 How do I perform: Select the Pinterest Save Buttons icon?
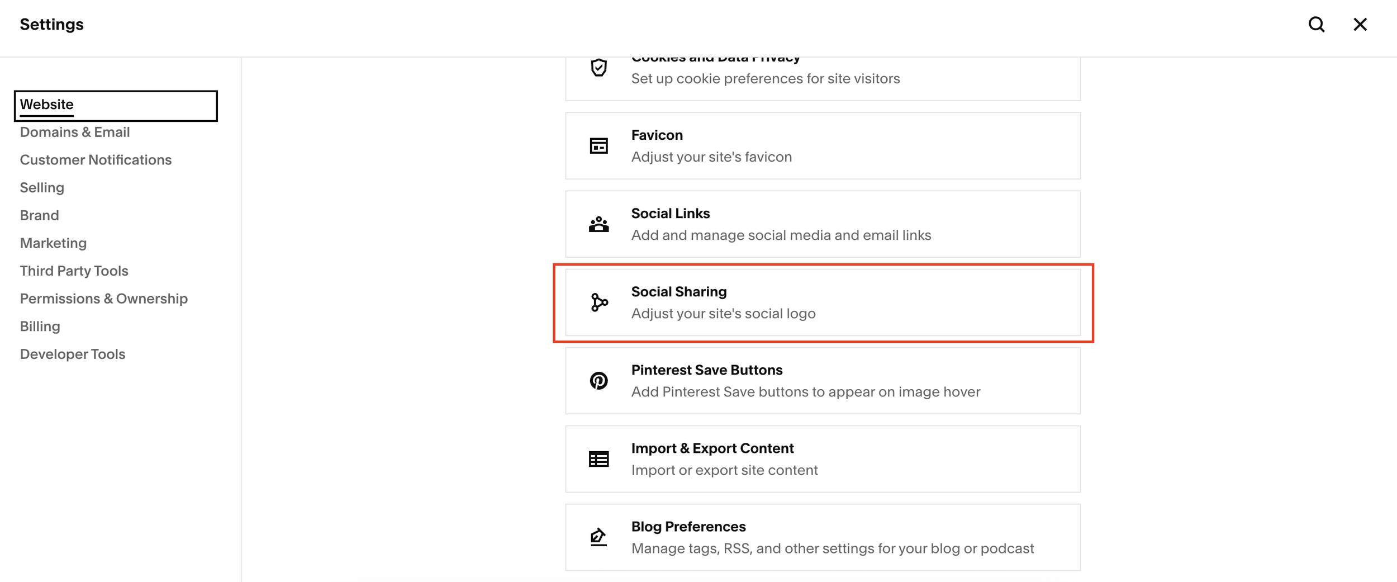click(x=598, y=380)
